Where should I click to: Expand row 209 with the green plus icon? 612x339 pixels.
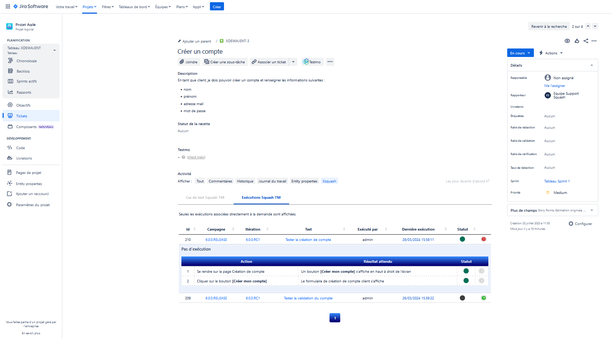[484, 298]
